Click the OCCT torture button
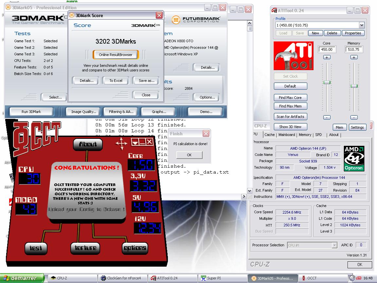The width and height of the screenshot is (377, 283). 85,248
